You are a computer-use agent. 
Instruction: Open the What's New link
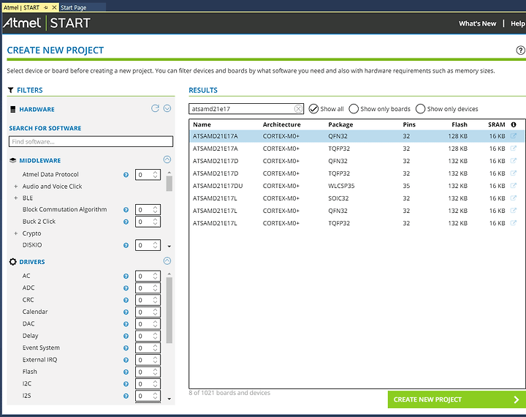[477, 23]
